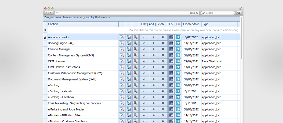Click the new item row hint text

tap(184, 30)
